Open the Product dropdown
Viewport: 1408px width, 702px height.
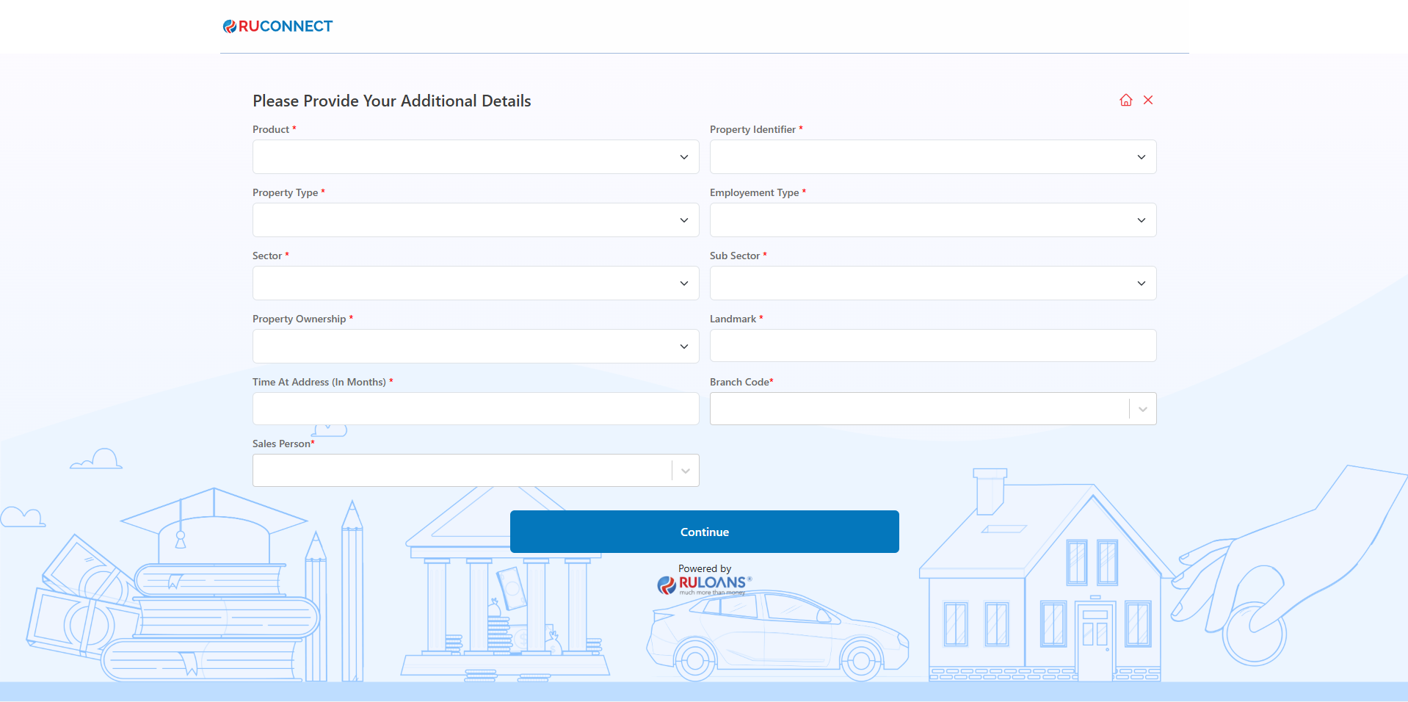coord(475,157)
